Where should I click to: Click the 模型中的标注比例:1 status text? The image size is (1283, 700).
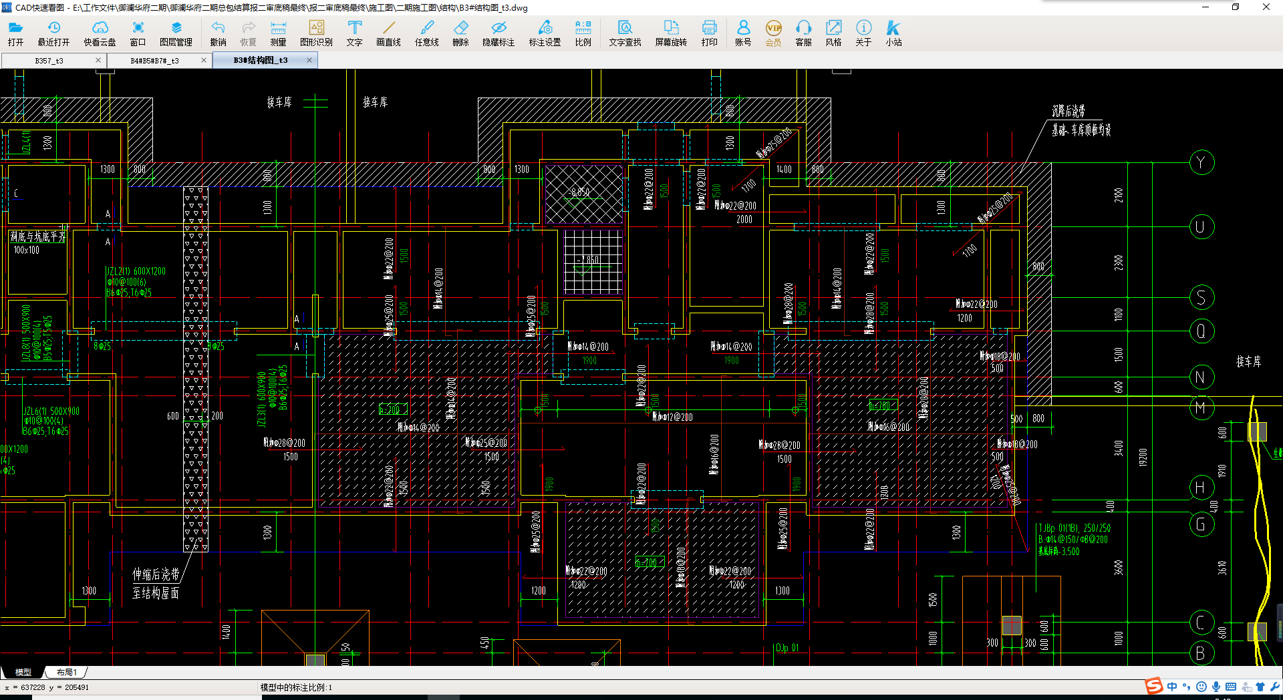(296, 687)
